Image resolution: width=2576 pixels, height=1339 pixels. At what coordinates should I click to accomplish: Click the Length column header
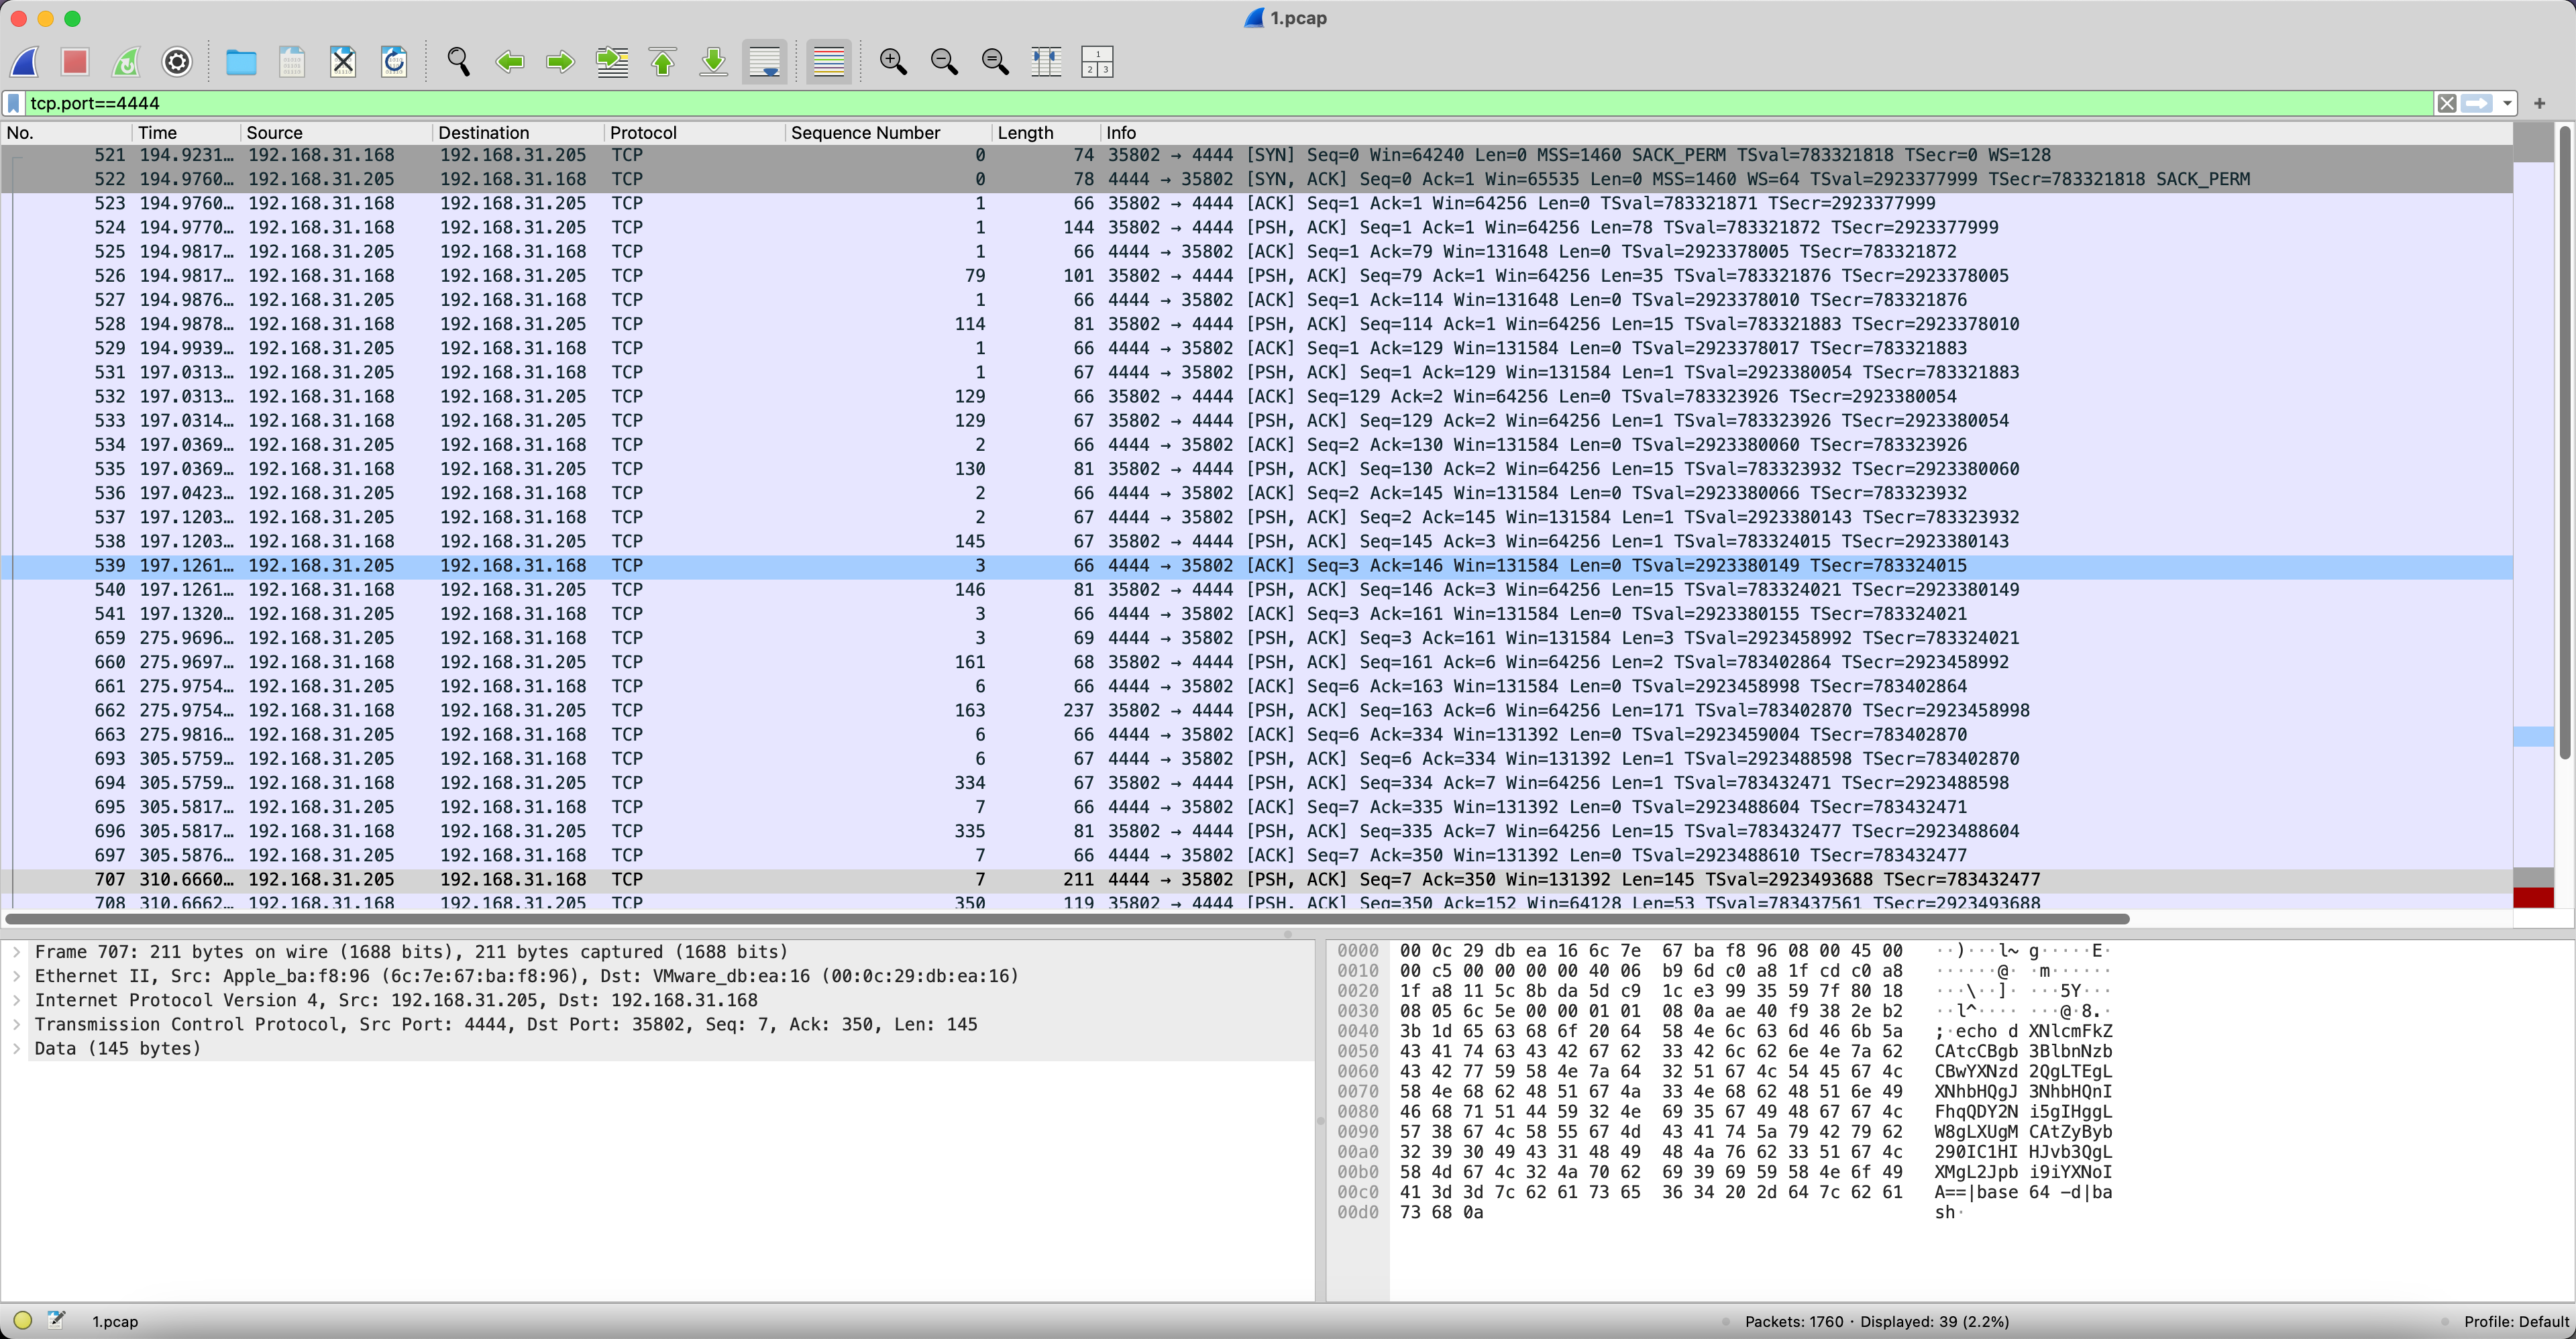pos(1025,133)
